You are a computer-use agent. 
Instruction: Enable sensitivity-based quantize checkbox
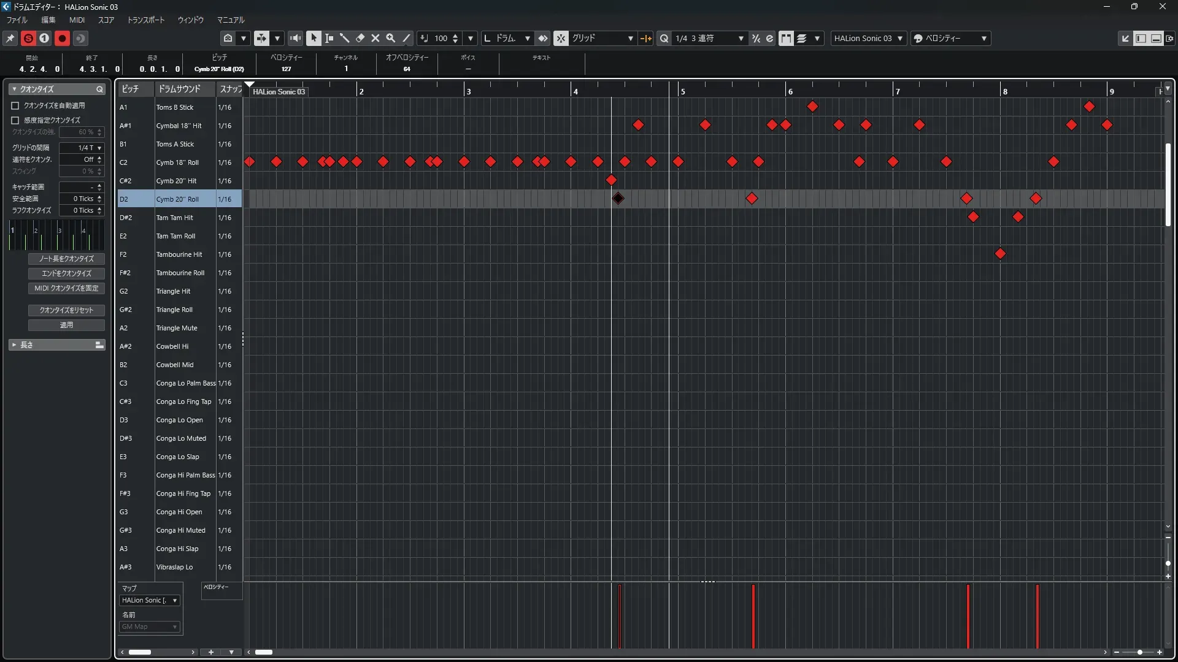(x=15, y=120)
